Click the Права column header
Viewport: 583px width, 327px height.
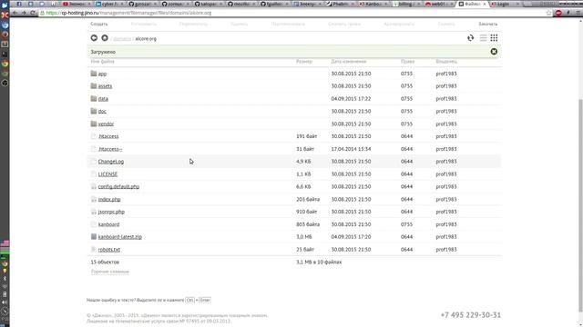[x=407, y=62]
